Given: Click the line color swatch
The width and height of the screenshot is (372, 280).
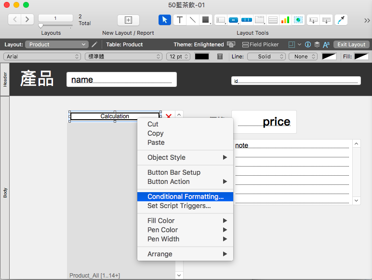Looking at the screenshot, I should tap(329, 56).
